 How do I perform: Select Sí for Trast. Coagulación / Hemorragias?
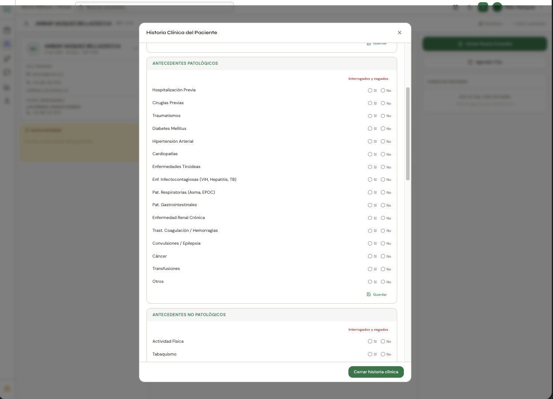point(370,231)
